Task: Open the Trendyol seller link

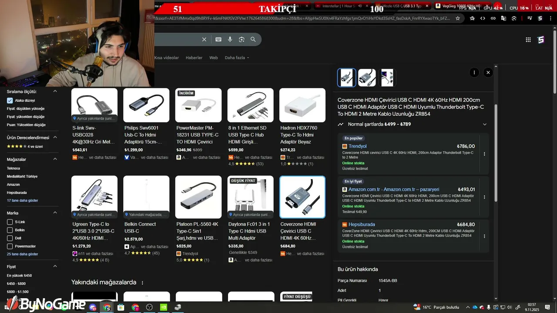Action: [358, 146]
